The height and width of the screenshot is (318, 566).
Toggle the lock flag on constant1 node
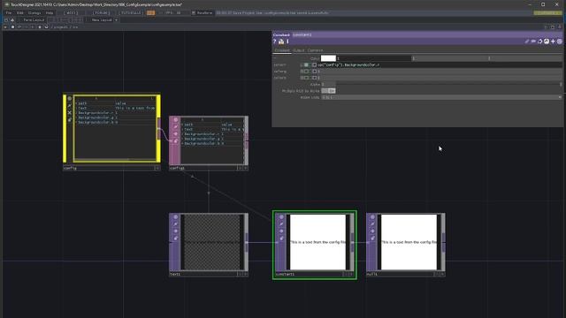[x=281, y=238]
